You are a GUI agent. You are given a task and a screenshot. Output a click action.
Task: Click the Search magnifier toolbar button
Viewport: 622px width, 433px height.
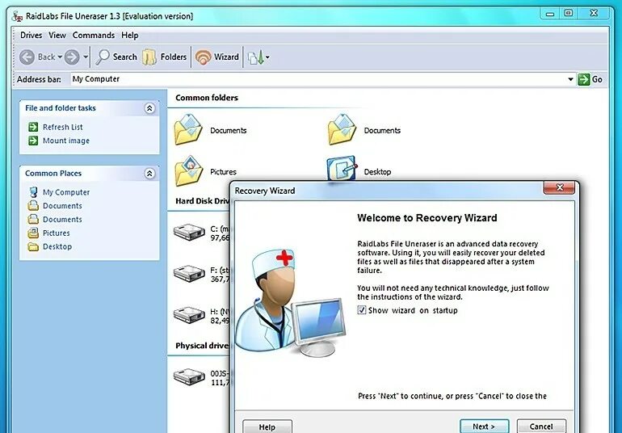116,57
